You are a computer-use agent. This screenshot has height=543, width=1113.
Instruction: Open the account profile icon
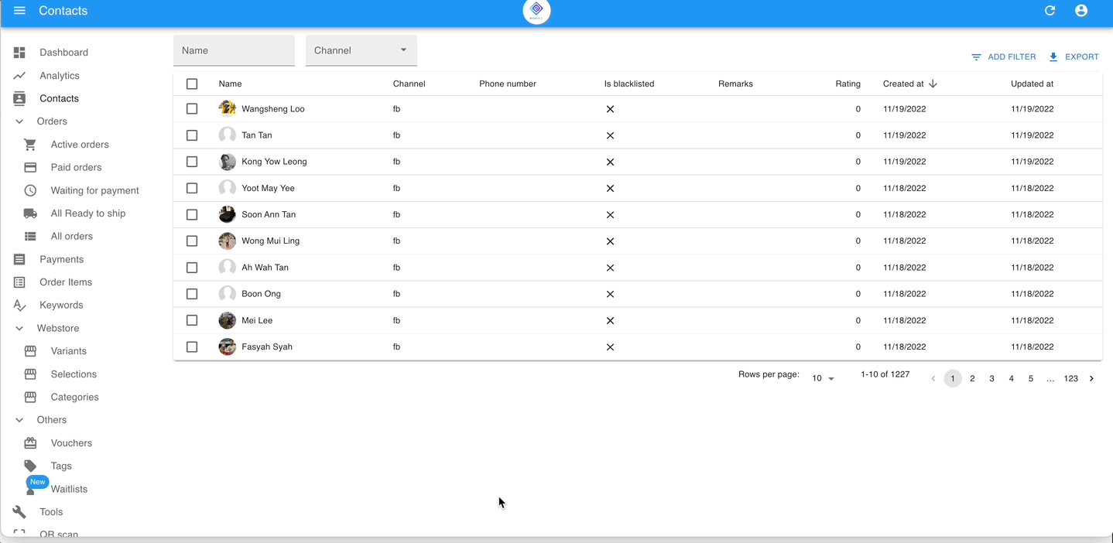pyautogui.click(x=1081, y=11)
